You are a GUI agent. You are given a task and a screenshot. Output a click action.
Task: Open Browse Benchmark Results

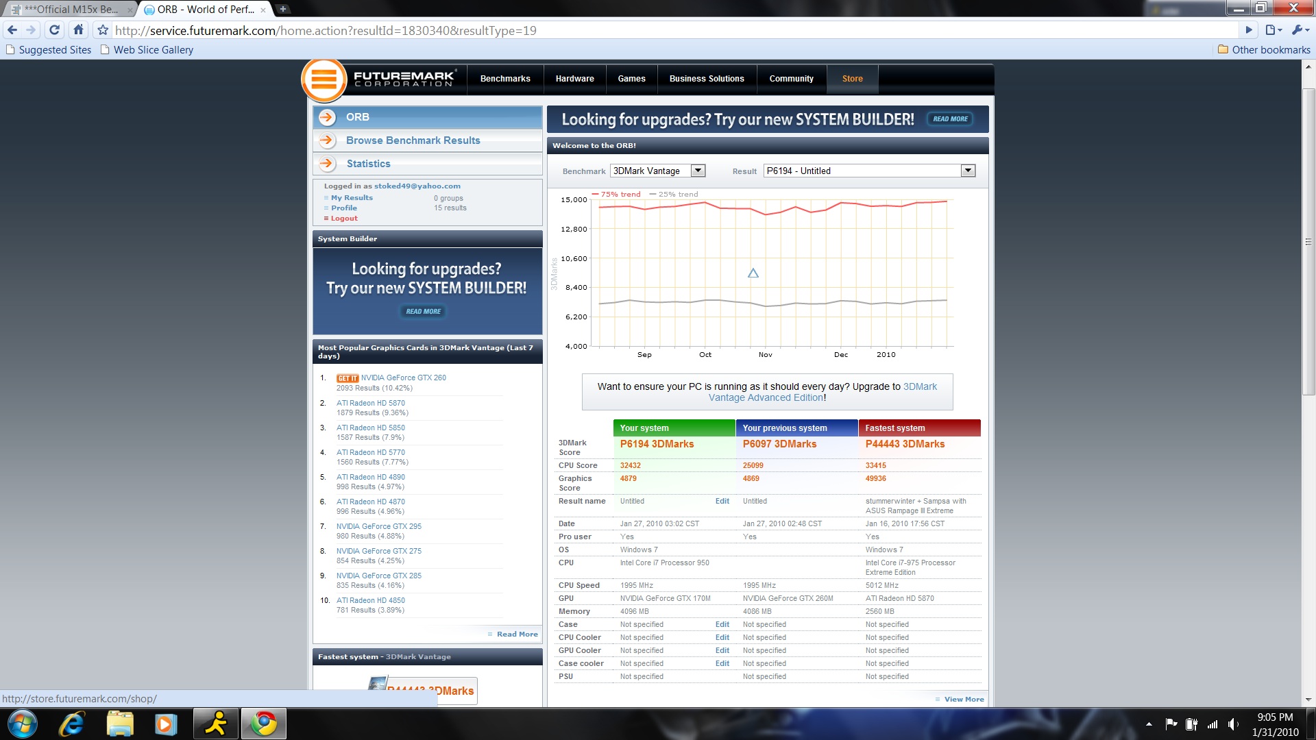tap(413, 140)
